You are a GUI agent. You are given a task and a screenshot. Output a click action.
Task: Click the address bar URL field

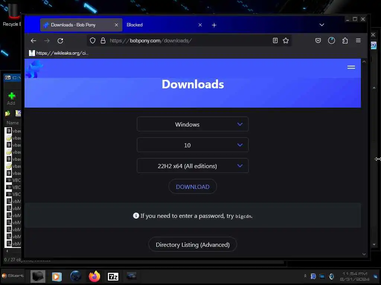point(189,40)
